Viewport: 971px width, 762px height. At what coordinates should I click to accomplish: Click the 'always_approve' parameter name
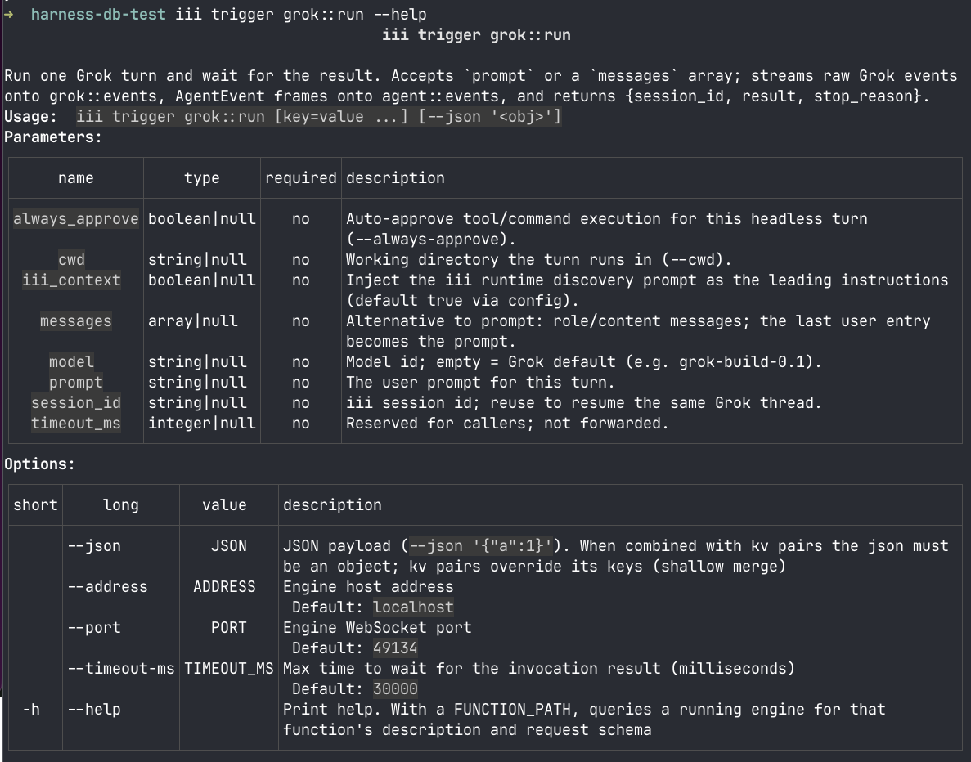75,219
